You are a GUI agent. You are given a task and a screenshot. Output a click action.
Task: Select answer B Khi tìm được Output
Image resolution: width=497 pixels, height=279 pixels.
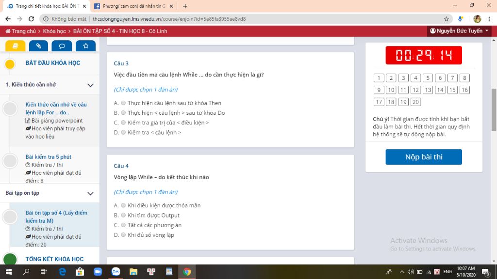pyautogui.click(x=124, y=215)
